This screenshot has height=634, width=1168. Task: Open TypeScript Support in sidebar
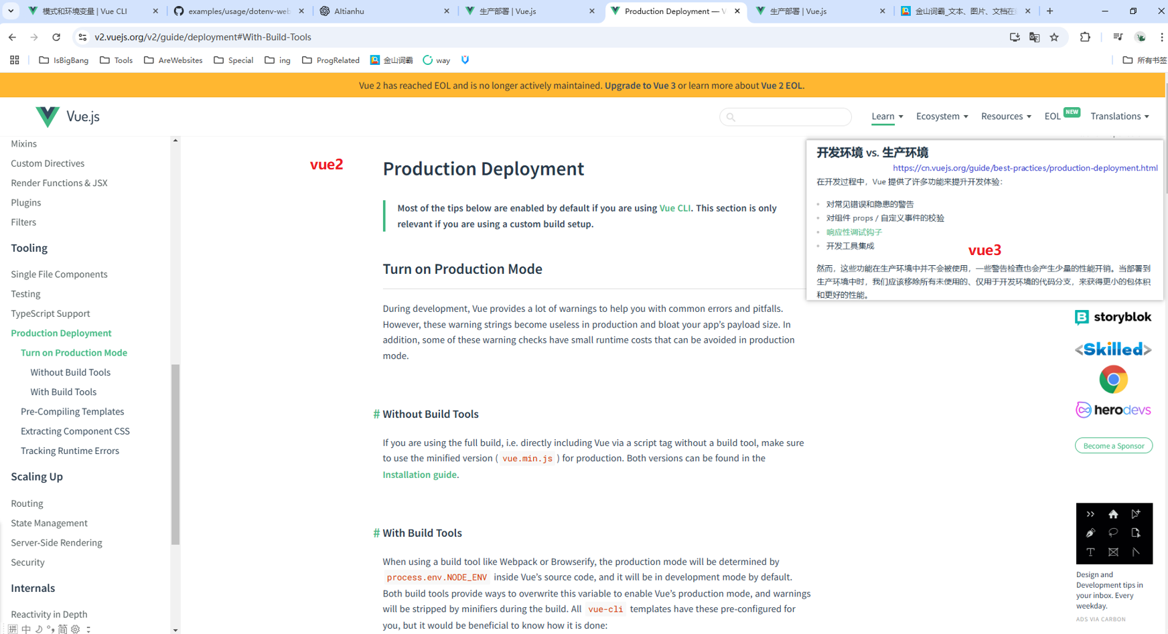50,313
